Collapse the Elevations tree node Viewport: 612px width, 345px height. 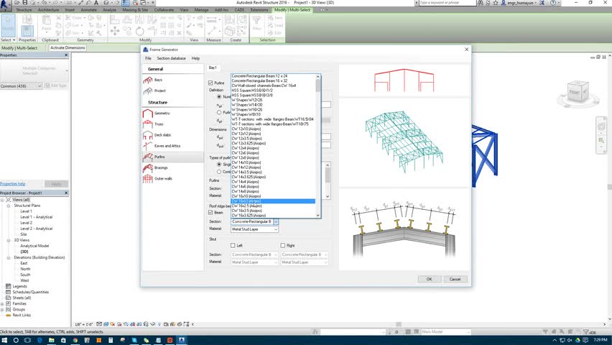pyautogui.click(x=8, y=257)
